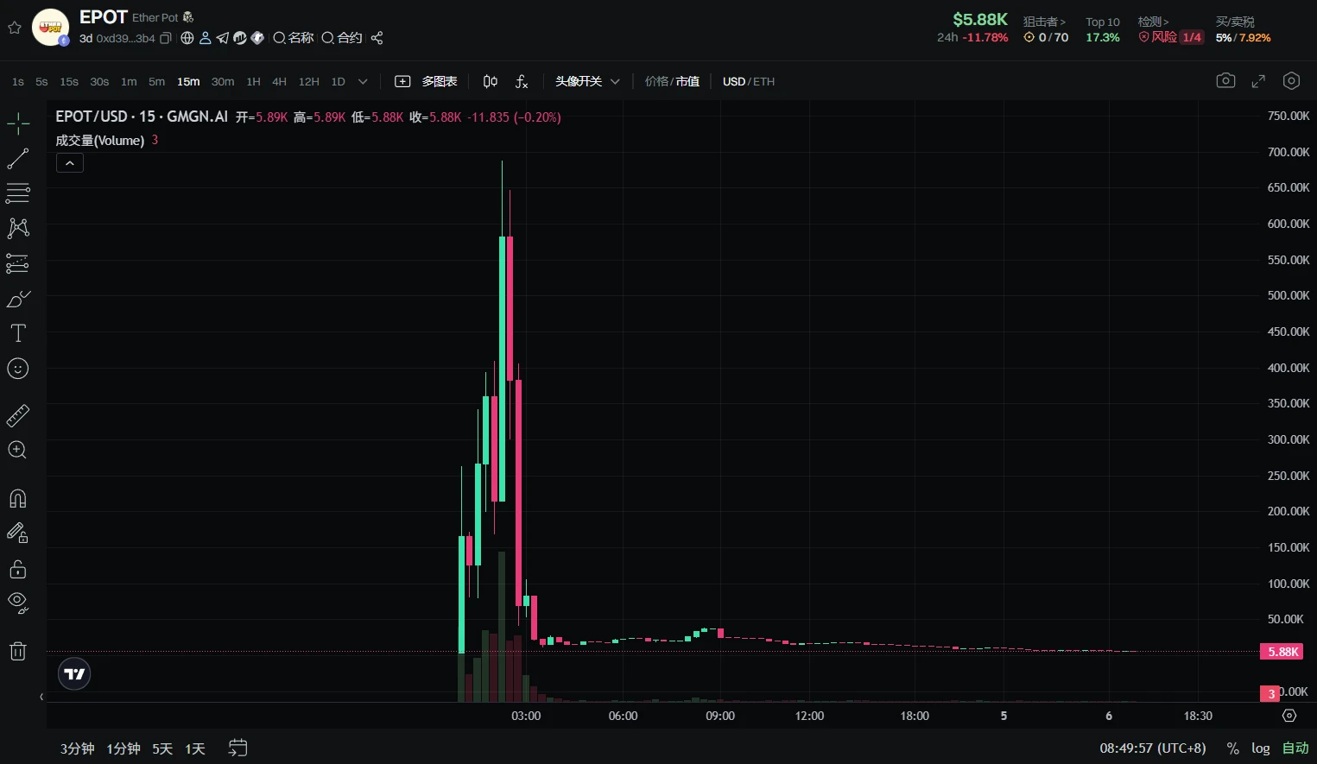1317x764 pixels.
Task: Open the person profile icon link
Action: point(205,38)
